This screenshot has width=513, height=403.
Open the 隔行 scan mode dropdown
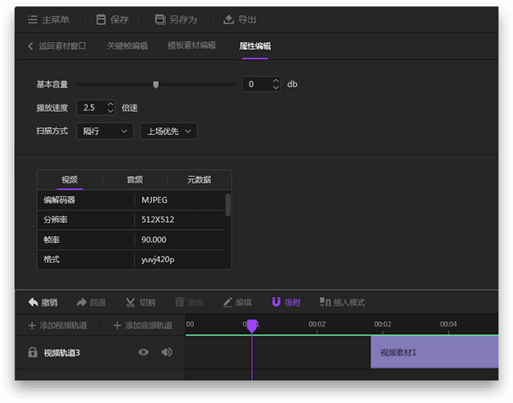coord(105,131)
